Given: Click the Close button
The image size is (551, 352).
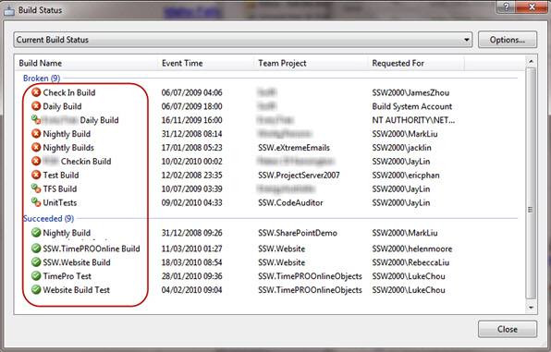Looking at the screenshot, I should (x=508, y=329).
